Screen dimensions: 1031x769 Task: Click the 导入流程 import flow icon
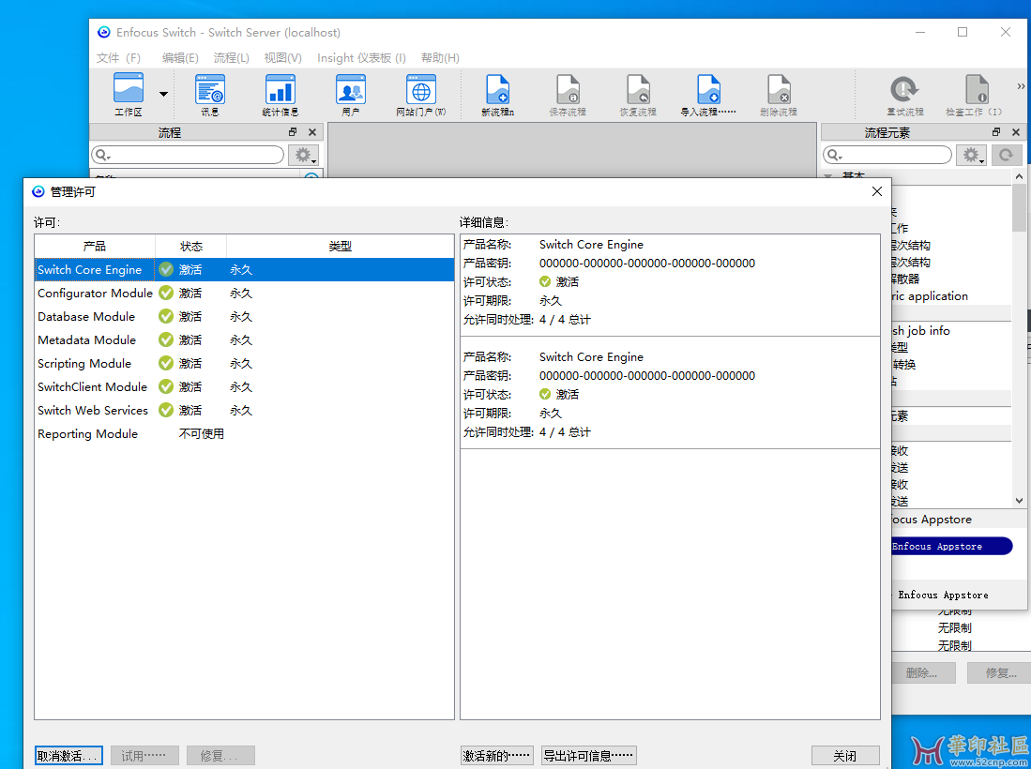(x=708, y=95)
